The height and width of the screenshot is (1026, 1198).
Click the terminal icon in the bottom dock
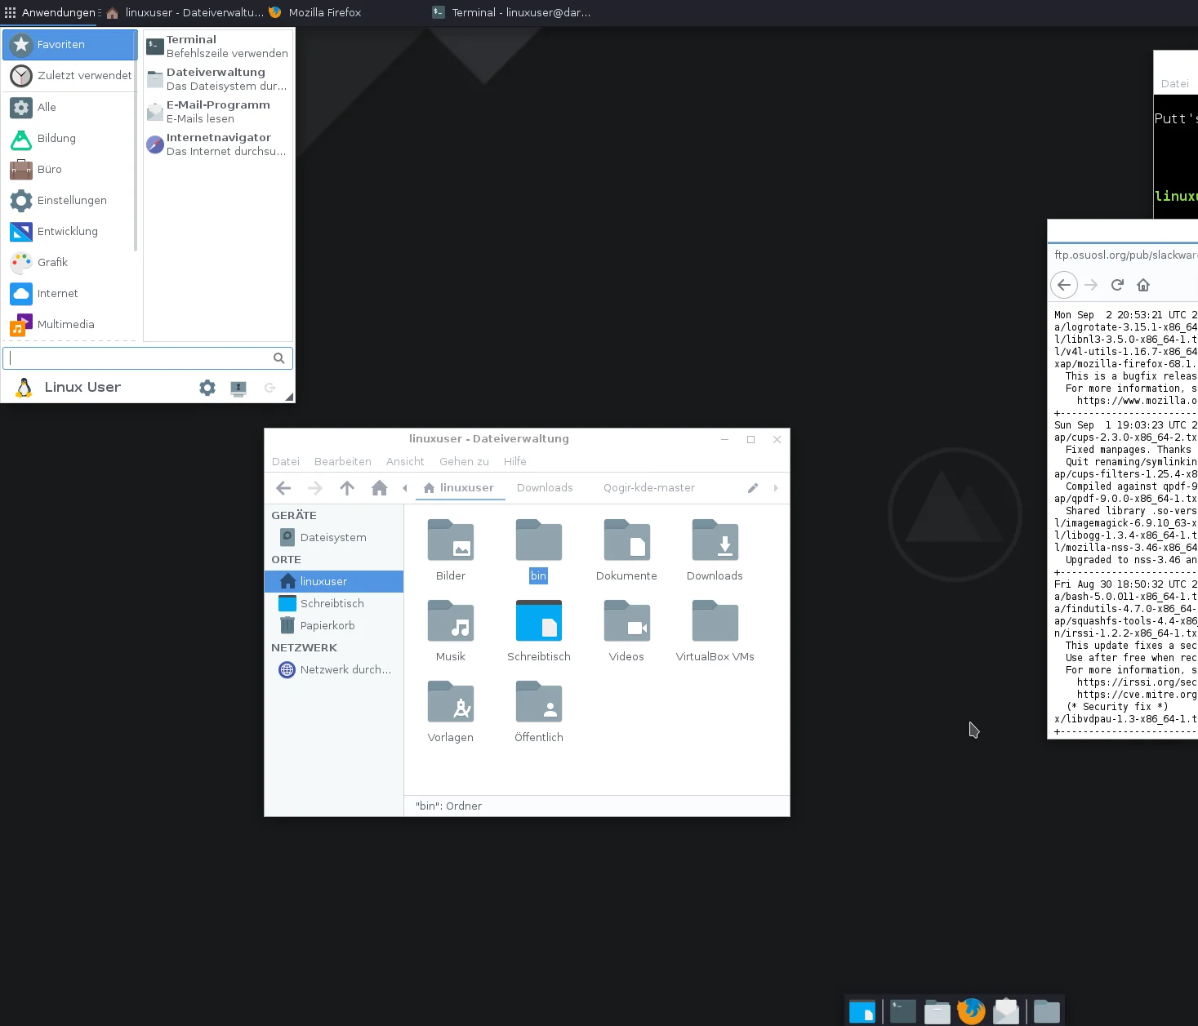click(903, 1011)
